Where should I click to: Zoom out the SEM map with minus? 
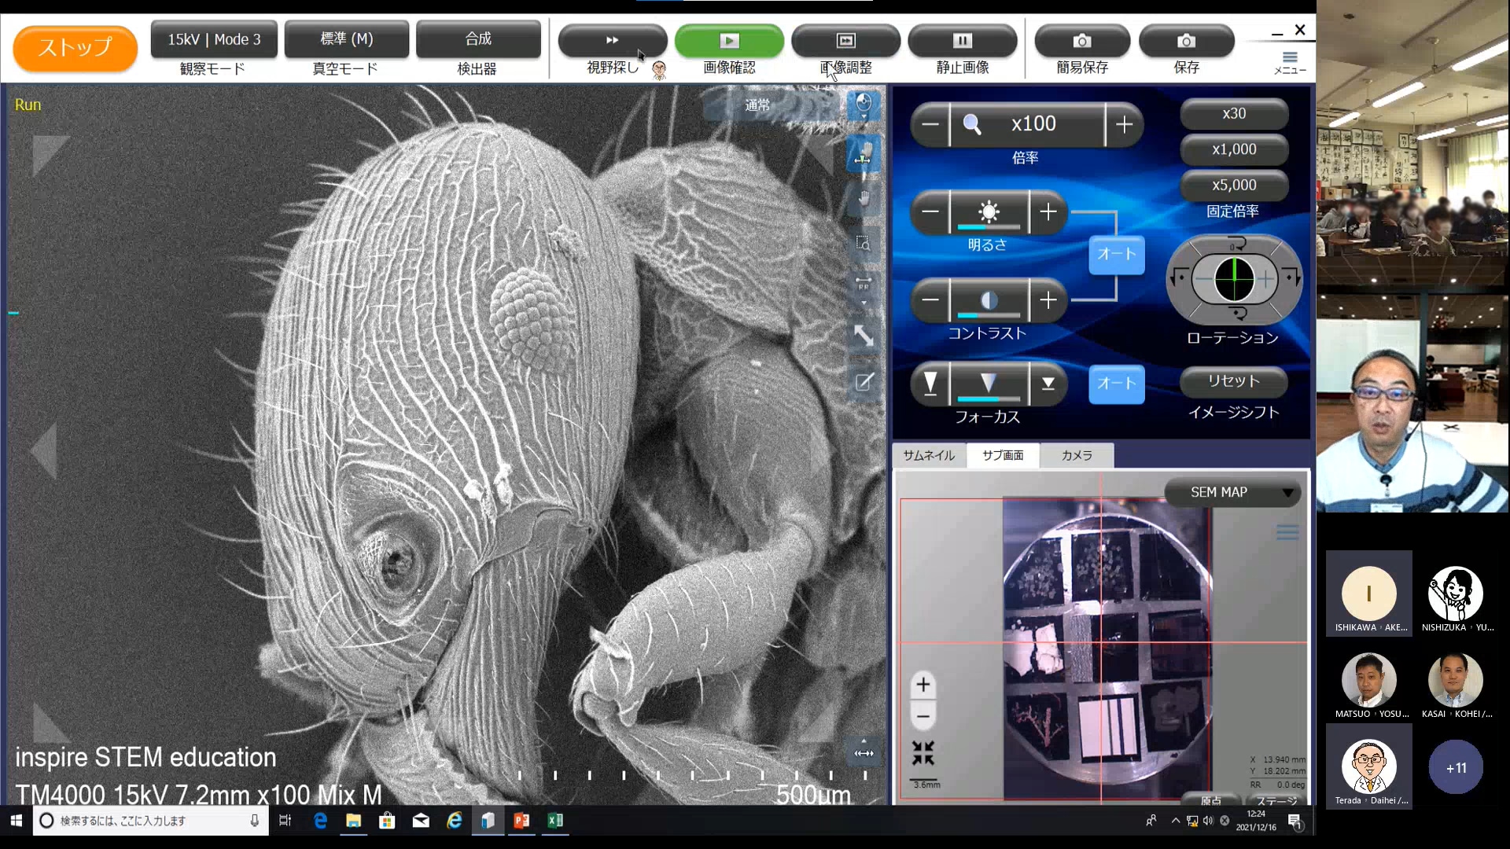tap(923, 716)
